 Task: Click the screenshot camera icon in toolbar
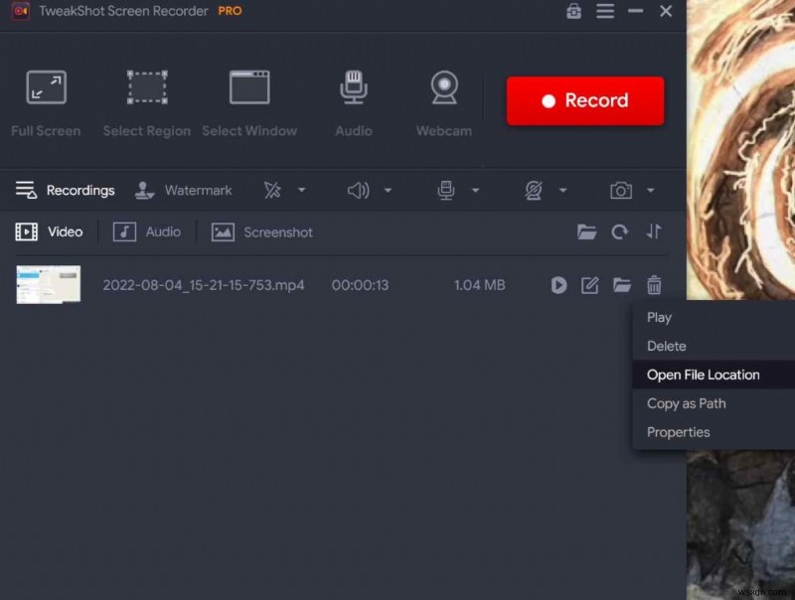621,190
